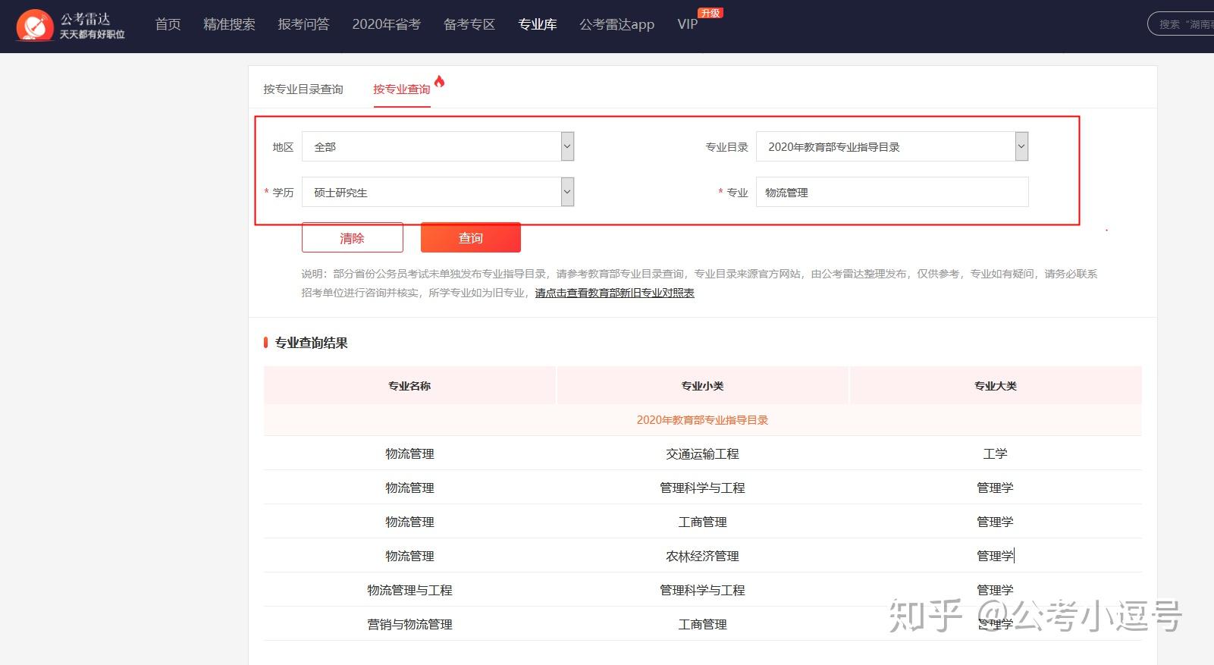Click 管理学 in the 农林经济管理 row
1214x665 pixels.
click(995, 556)
